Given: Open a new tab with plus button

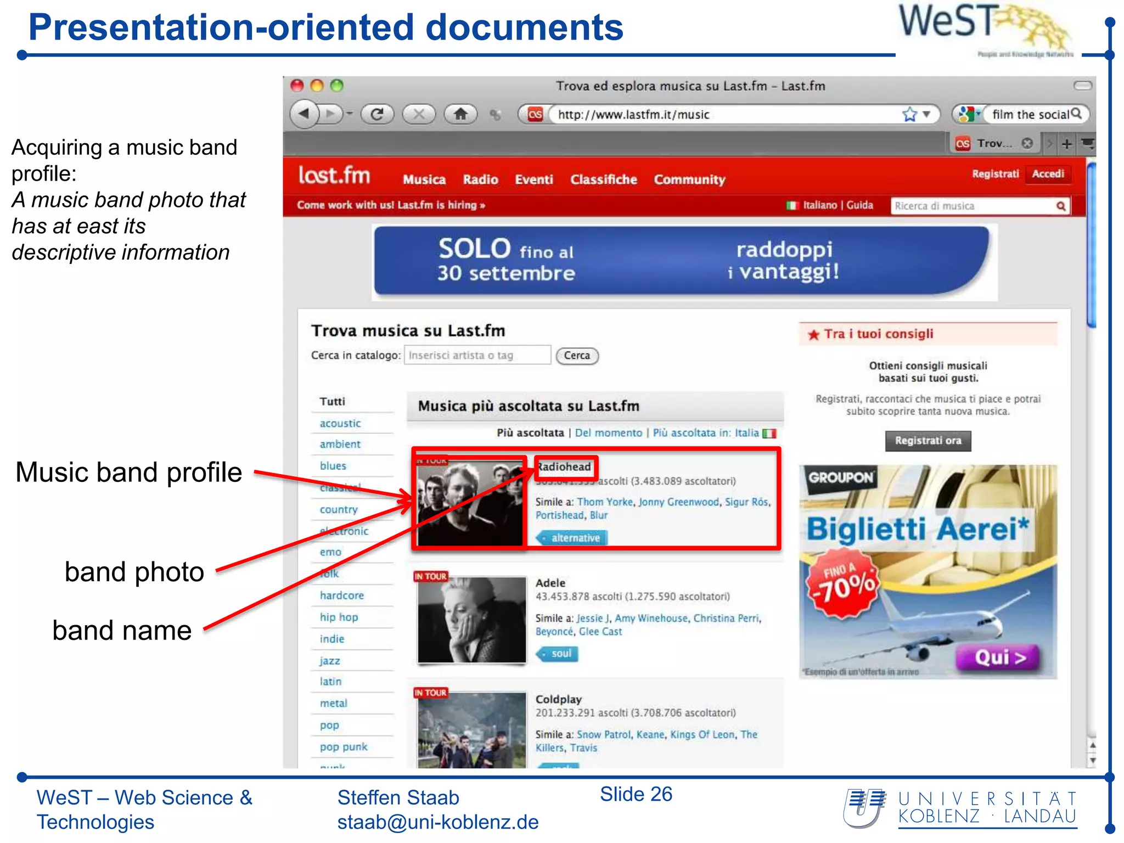Looking at the screenshot, I should 1066,144.
